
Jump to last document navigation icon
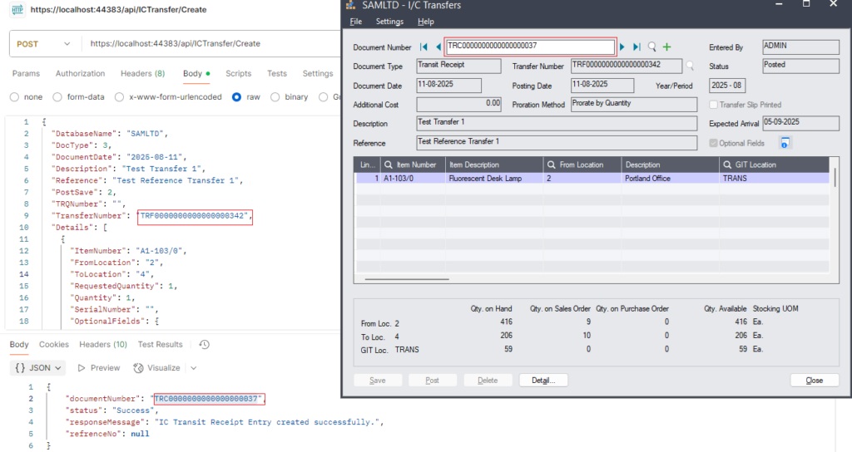pyautogui.click(x=637, y=47)
